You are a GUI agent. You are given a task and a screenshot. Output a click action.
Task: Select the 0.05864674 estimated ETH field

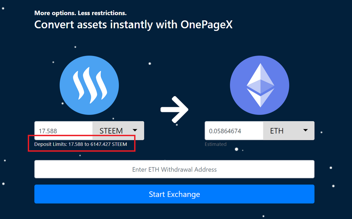[x=234, y=131]
